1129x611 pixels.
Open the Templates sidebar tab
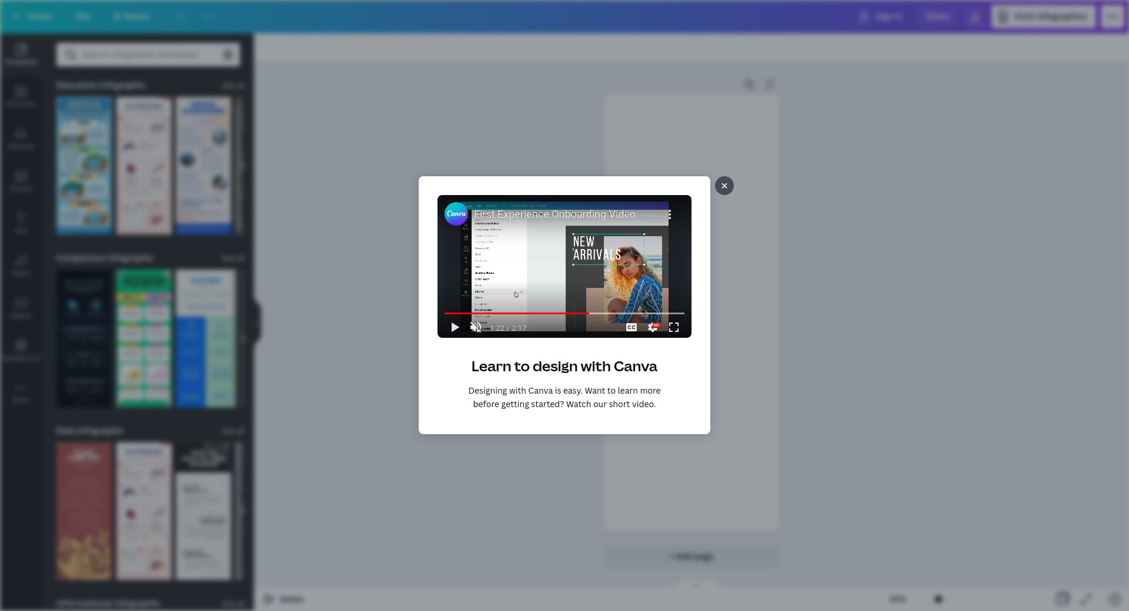pyautogui.click(x=21, y=54)
